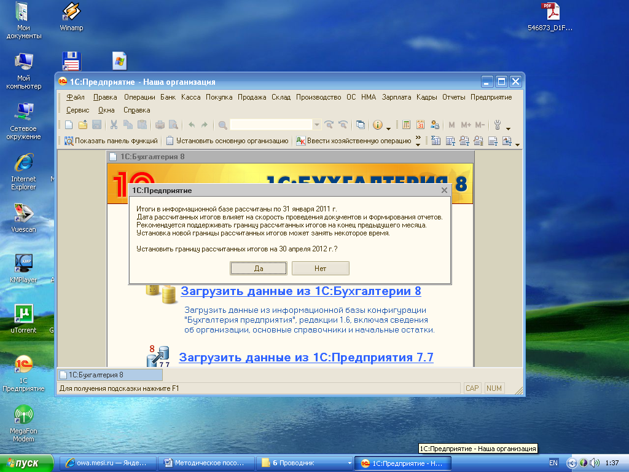Click the 1C Предприятие desktop shortcut
The height and width of the screenshot is (472, 629).
point(24,373)
